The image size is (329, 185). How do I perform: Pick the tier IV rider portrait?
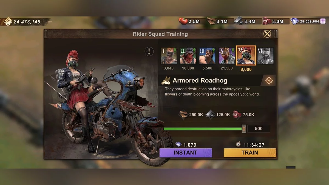pos(227,56)
